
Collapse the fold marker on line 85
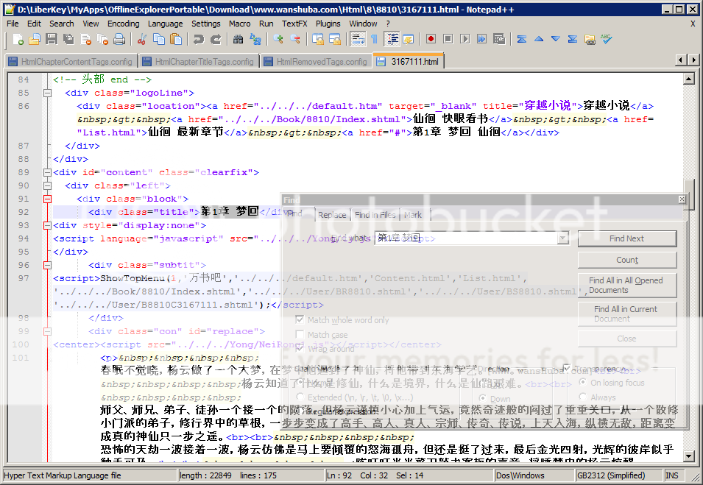click(x=48, y=93)
